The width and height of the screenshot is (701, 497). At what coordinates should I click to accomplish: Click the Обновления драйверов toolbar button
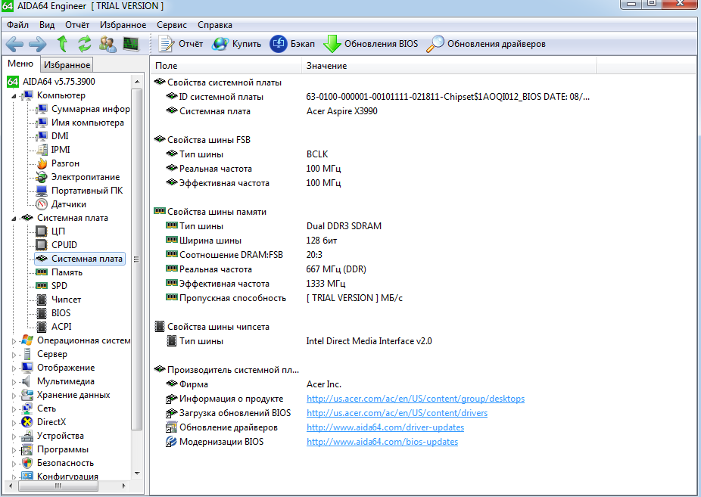click(x=486, y=44)
